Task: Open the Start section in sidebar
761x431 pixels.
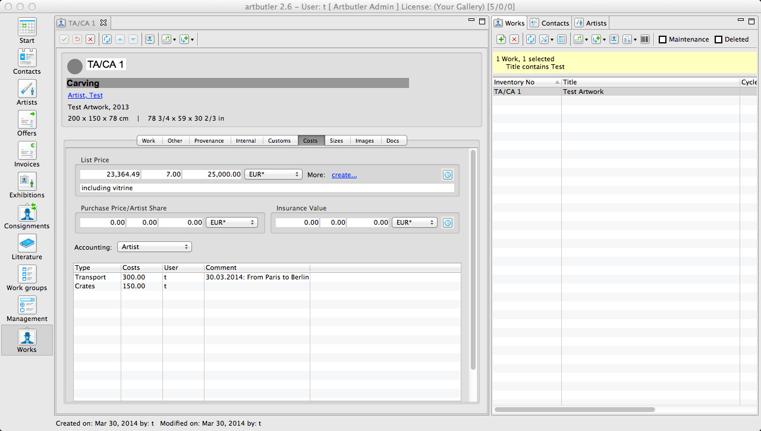Action: pyautogui.click(x=27, y=31)
